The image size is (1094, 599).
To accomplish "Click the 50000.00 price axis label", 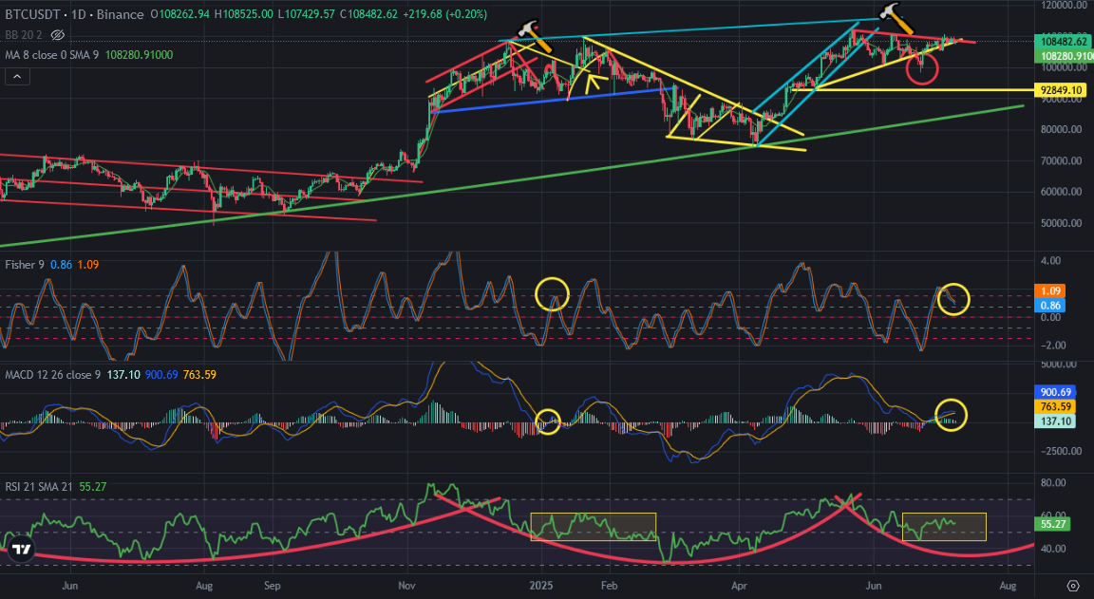I will coord(1063,223).
